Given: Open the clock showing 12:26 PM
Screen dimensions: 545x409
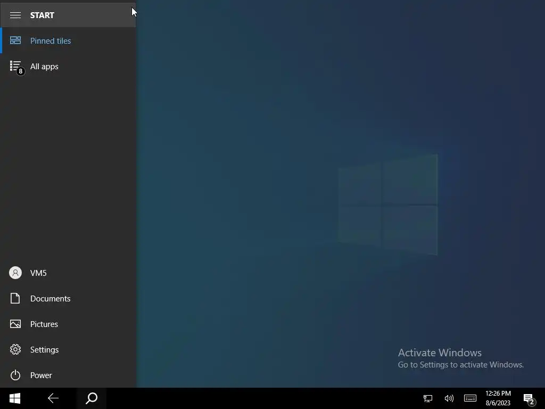Looking at the screenshot, I should click(498, 398).
